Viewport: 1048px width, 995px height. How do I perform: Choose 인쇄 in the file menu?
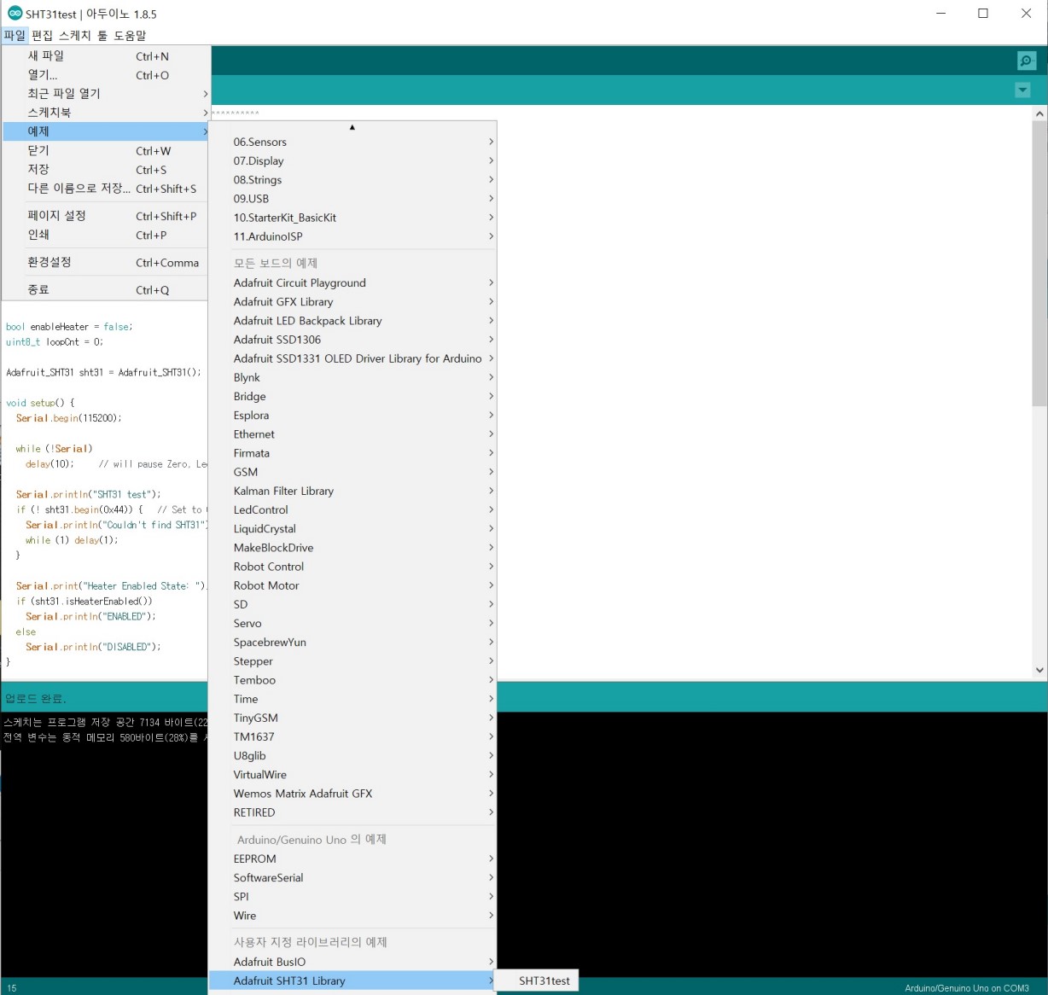(x=106, y=235)
